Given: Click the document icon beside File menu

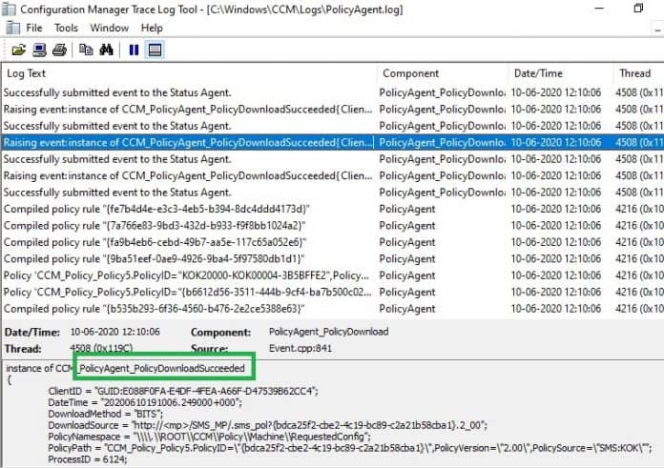Looking at the screenshot, I should click(12, 28).
